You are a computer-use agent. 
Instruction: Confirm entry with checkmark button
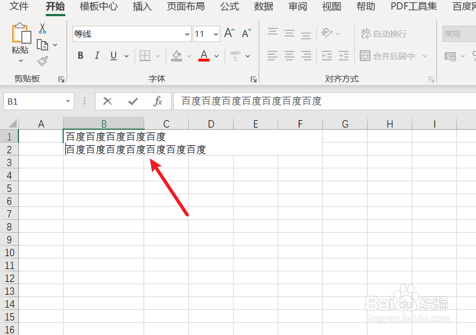click(x=133, y=101)
